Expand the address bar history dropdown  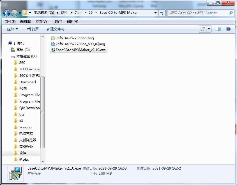(x=155, y=13)
